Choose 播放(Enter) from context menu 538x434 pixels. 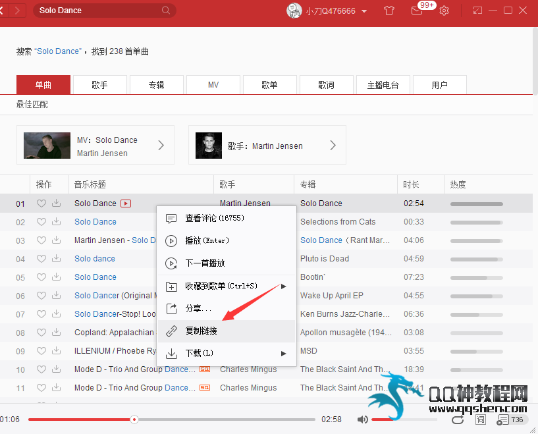pos(227,240)
